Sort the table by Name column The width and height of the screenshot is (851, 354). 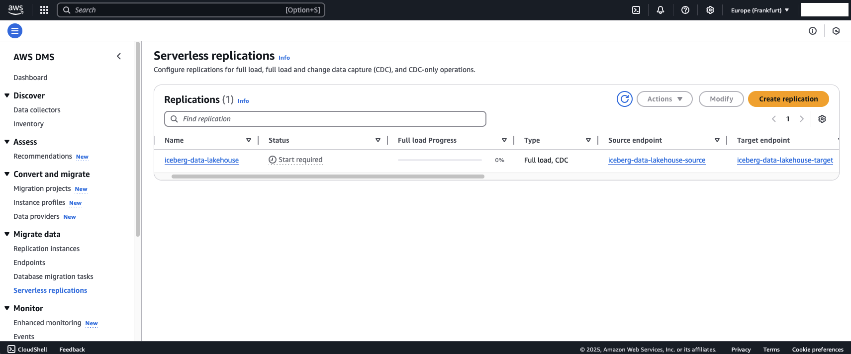(x=248, y=140)
